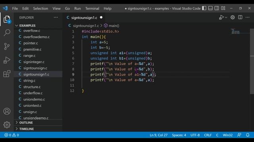Change line endings via CRLF

(208, 135)
